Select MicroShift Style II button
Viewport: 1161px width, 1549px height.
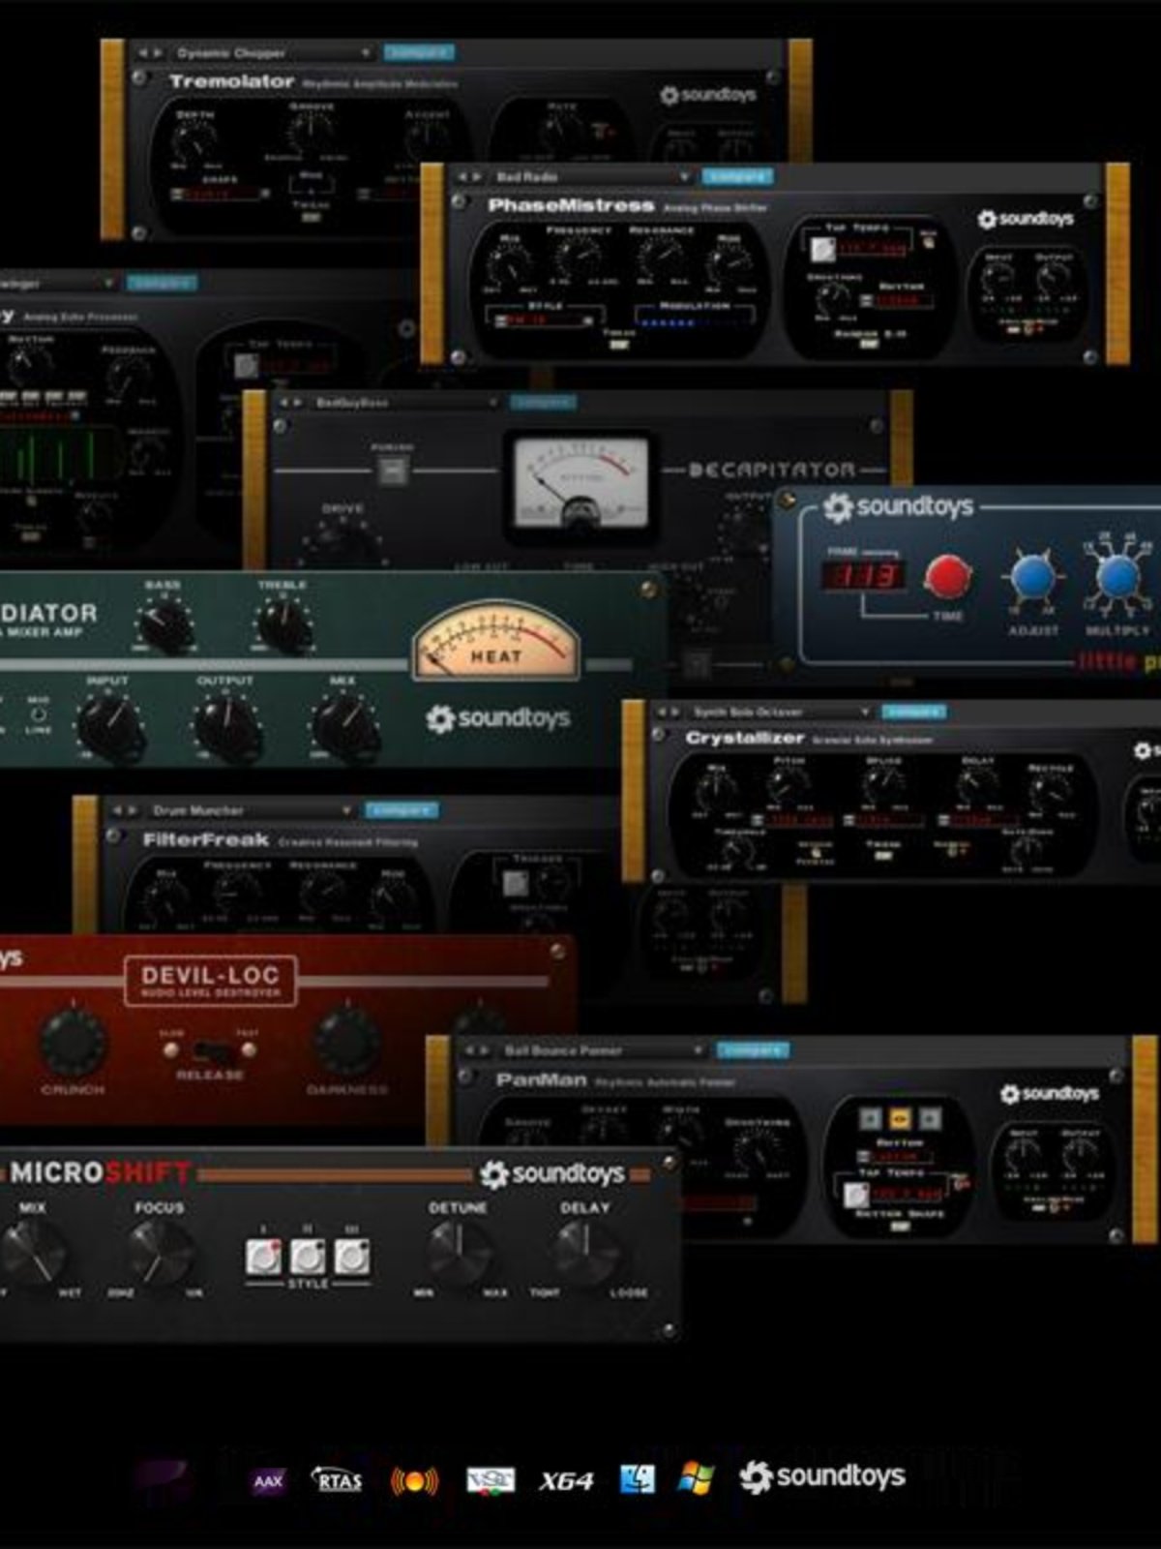[308, 1257]
